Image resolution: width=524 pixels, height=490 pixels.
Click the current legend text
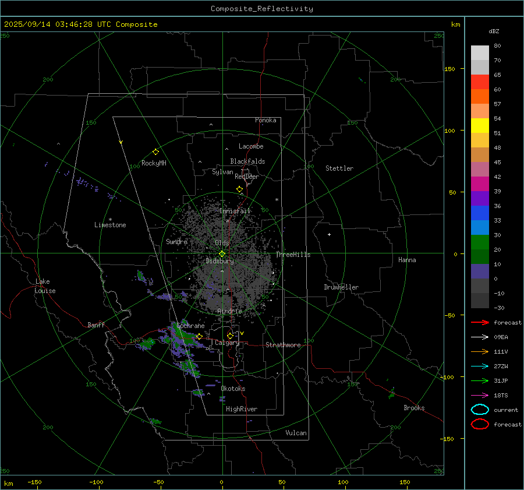tap(506, 410)
